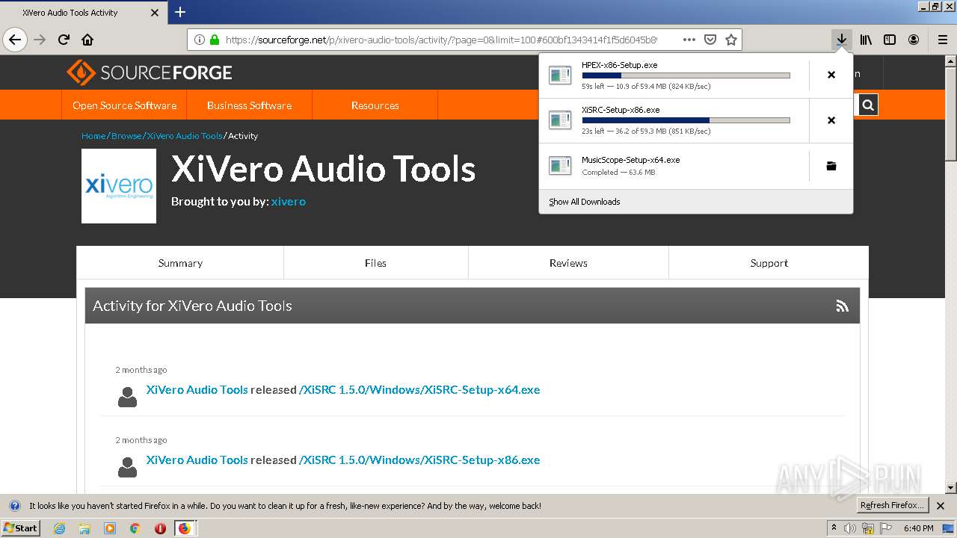Open the Firefox hamburger menu
Image resolution: width=957 pixels, height=538 pixels.
click(942, 40)
